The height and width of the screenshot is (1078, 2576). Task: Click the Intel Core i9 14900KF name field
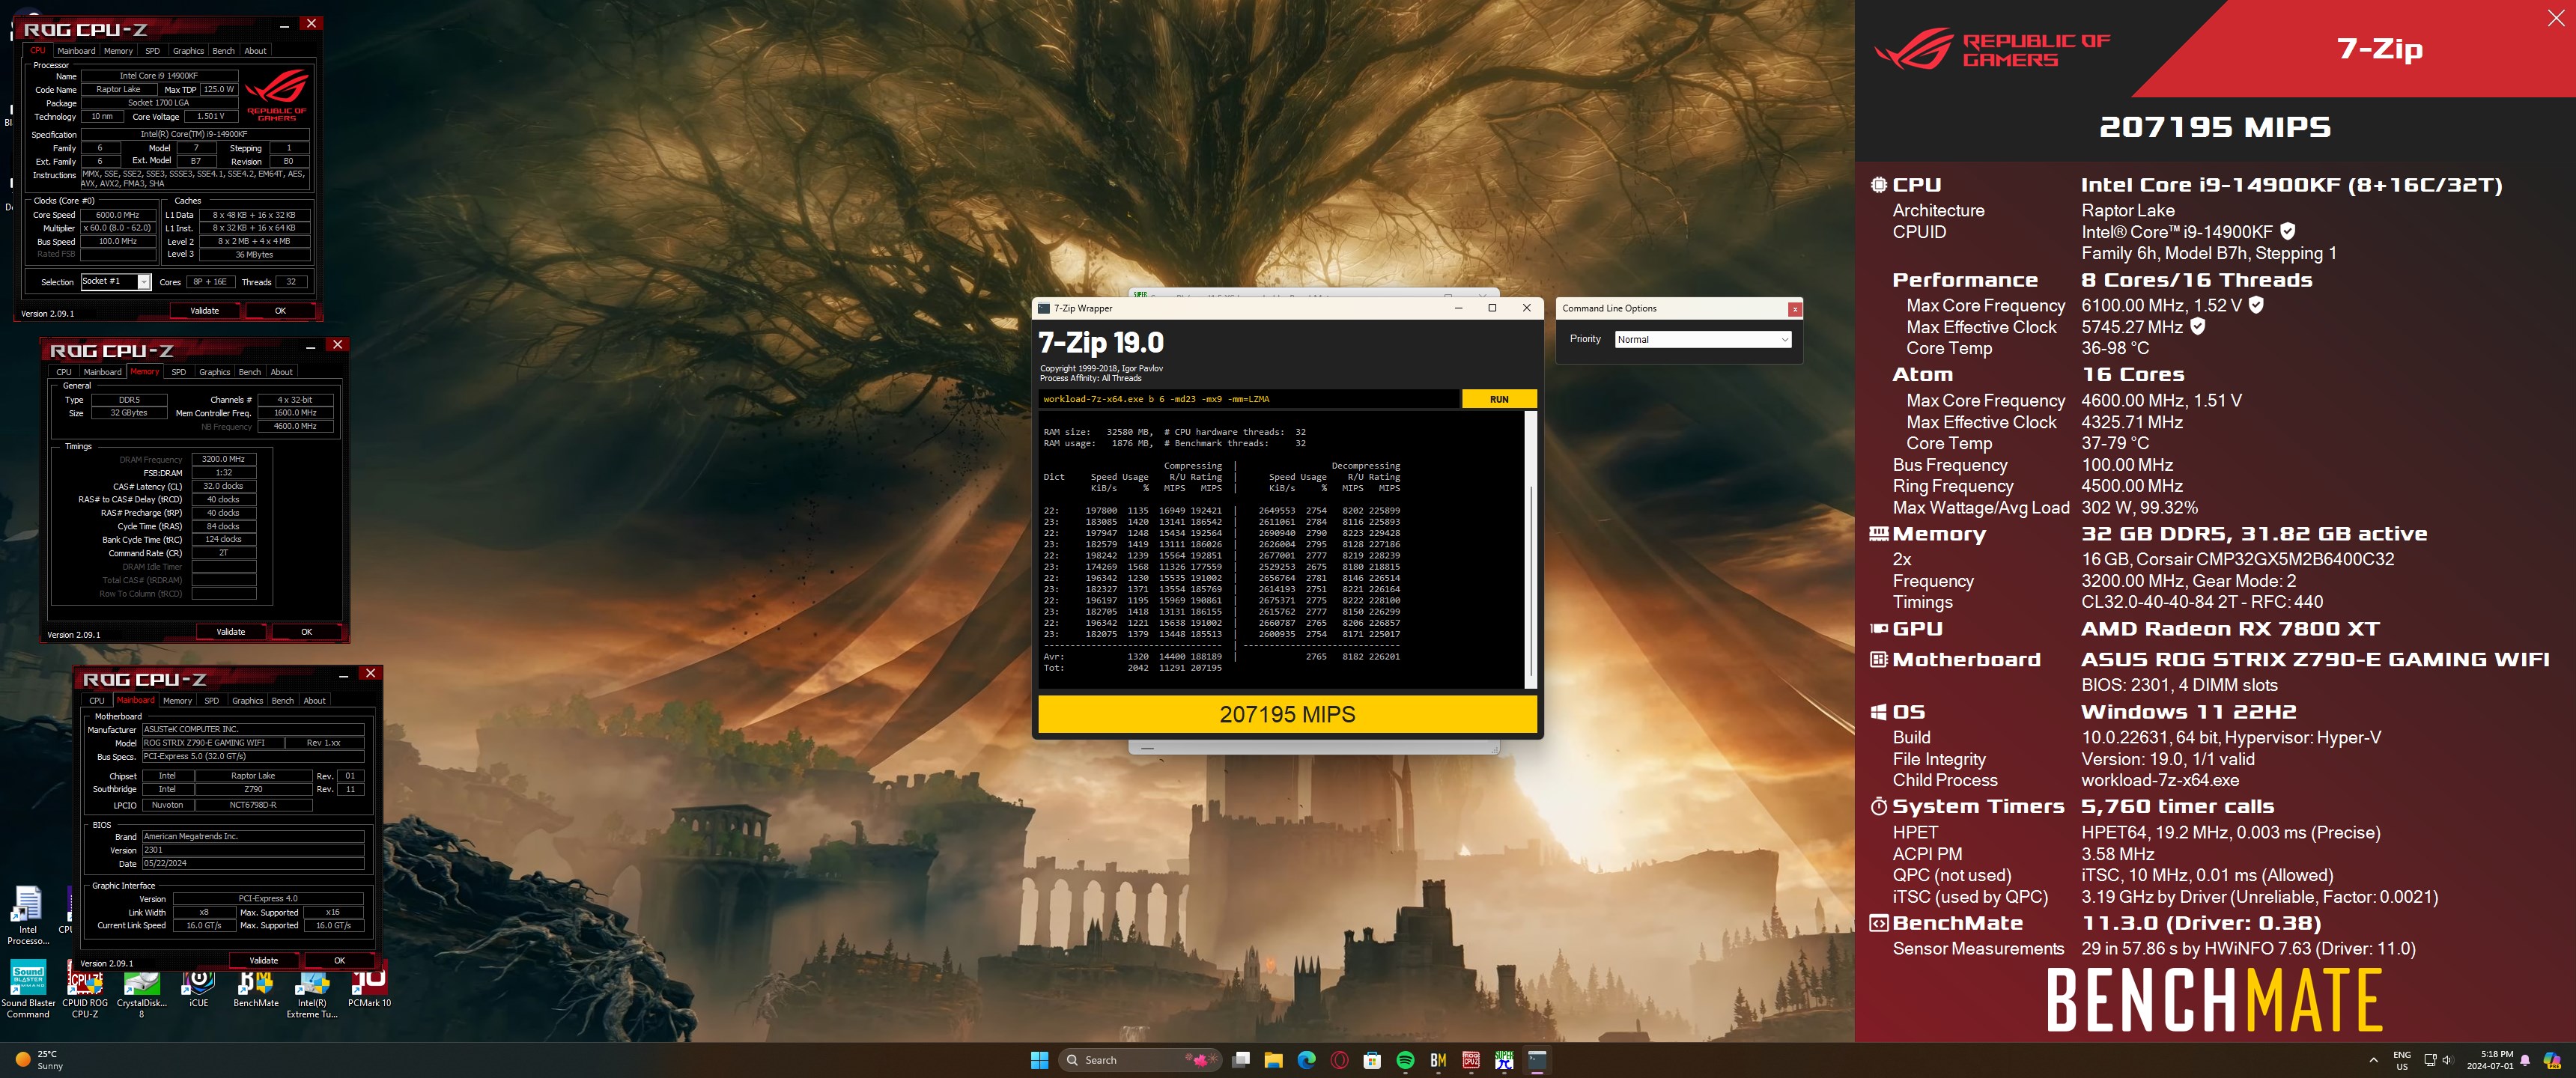point(159,76)
